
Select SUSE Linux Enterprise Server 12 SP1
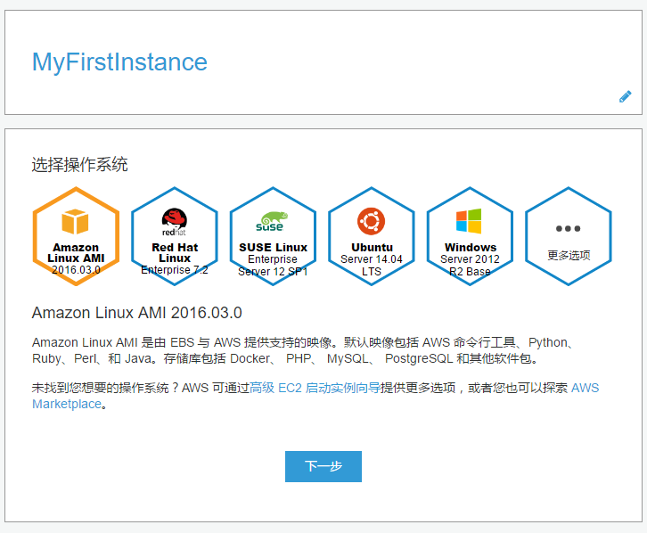point(274,236)
